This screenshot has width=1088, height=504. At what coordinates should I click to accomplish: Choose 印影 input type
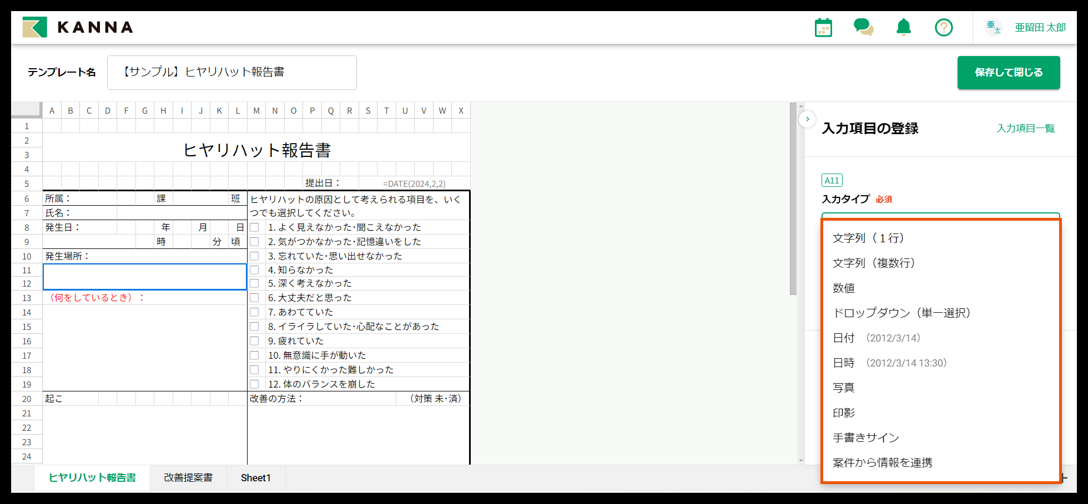[x=941, y=413]
